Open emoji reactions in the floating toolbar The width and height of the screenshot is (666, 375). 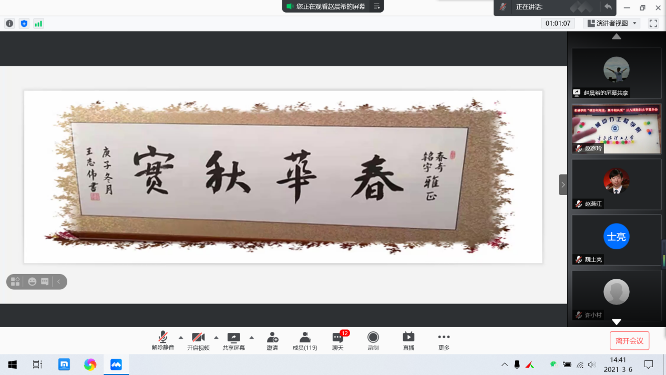point(32,282)
